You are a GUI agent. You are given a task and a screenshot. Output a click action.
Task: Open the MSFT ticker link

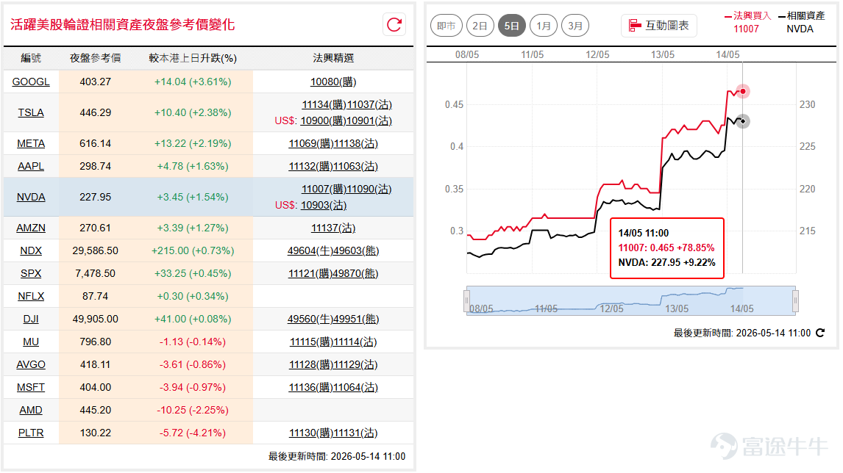tap(31, 387)
